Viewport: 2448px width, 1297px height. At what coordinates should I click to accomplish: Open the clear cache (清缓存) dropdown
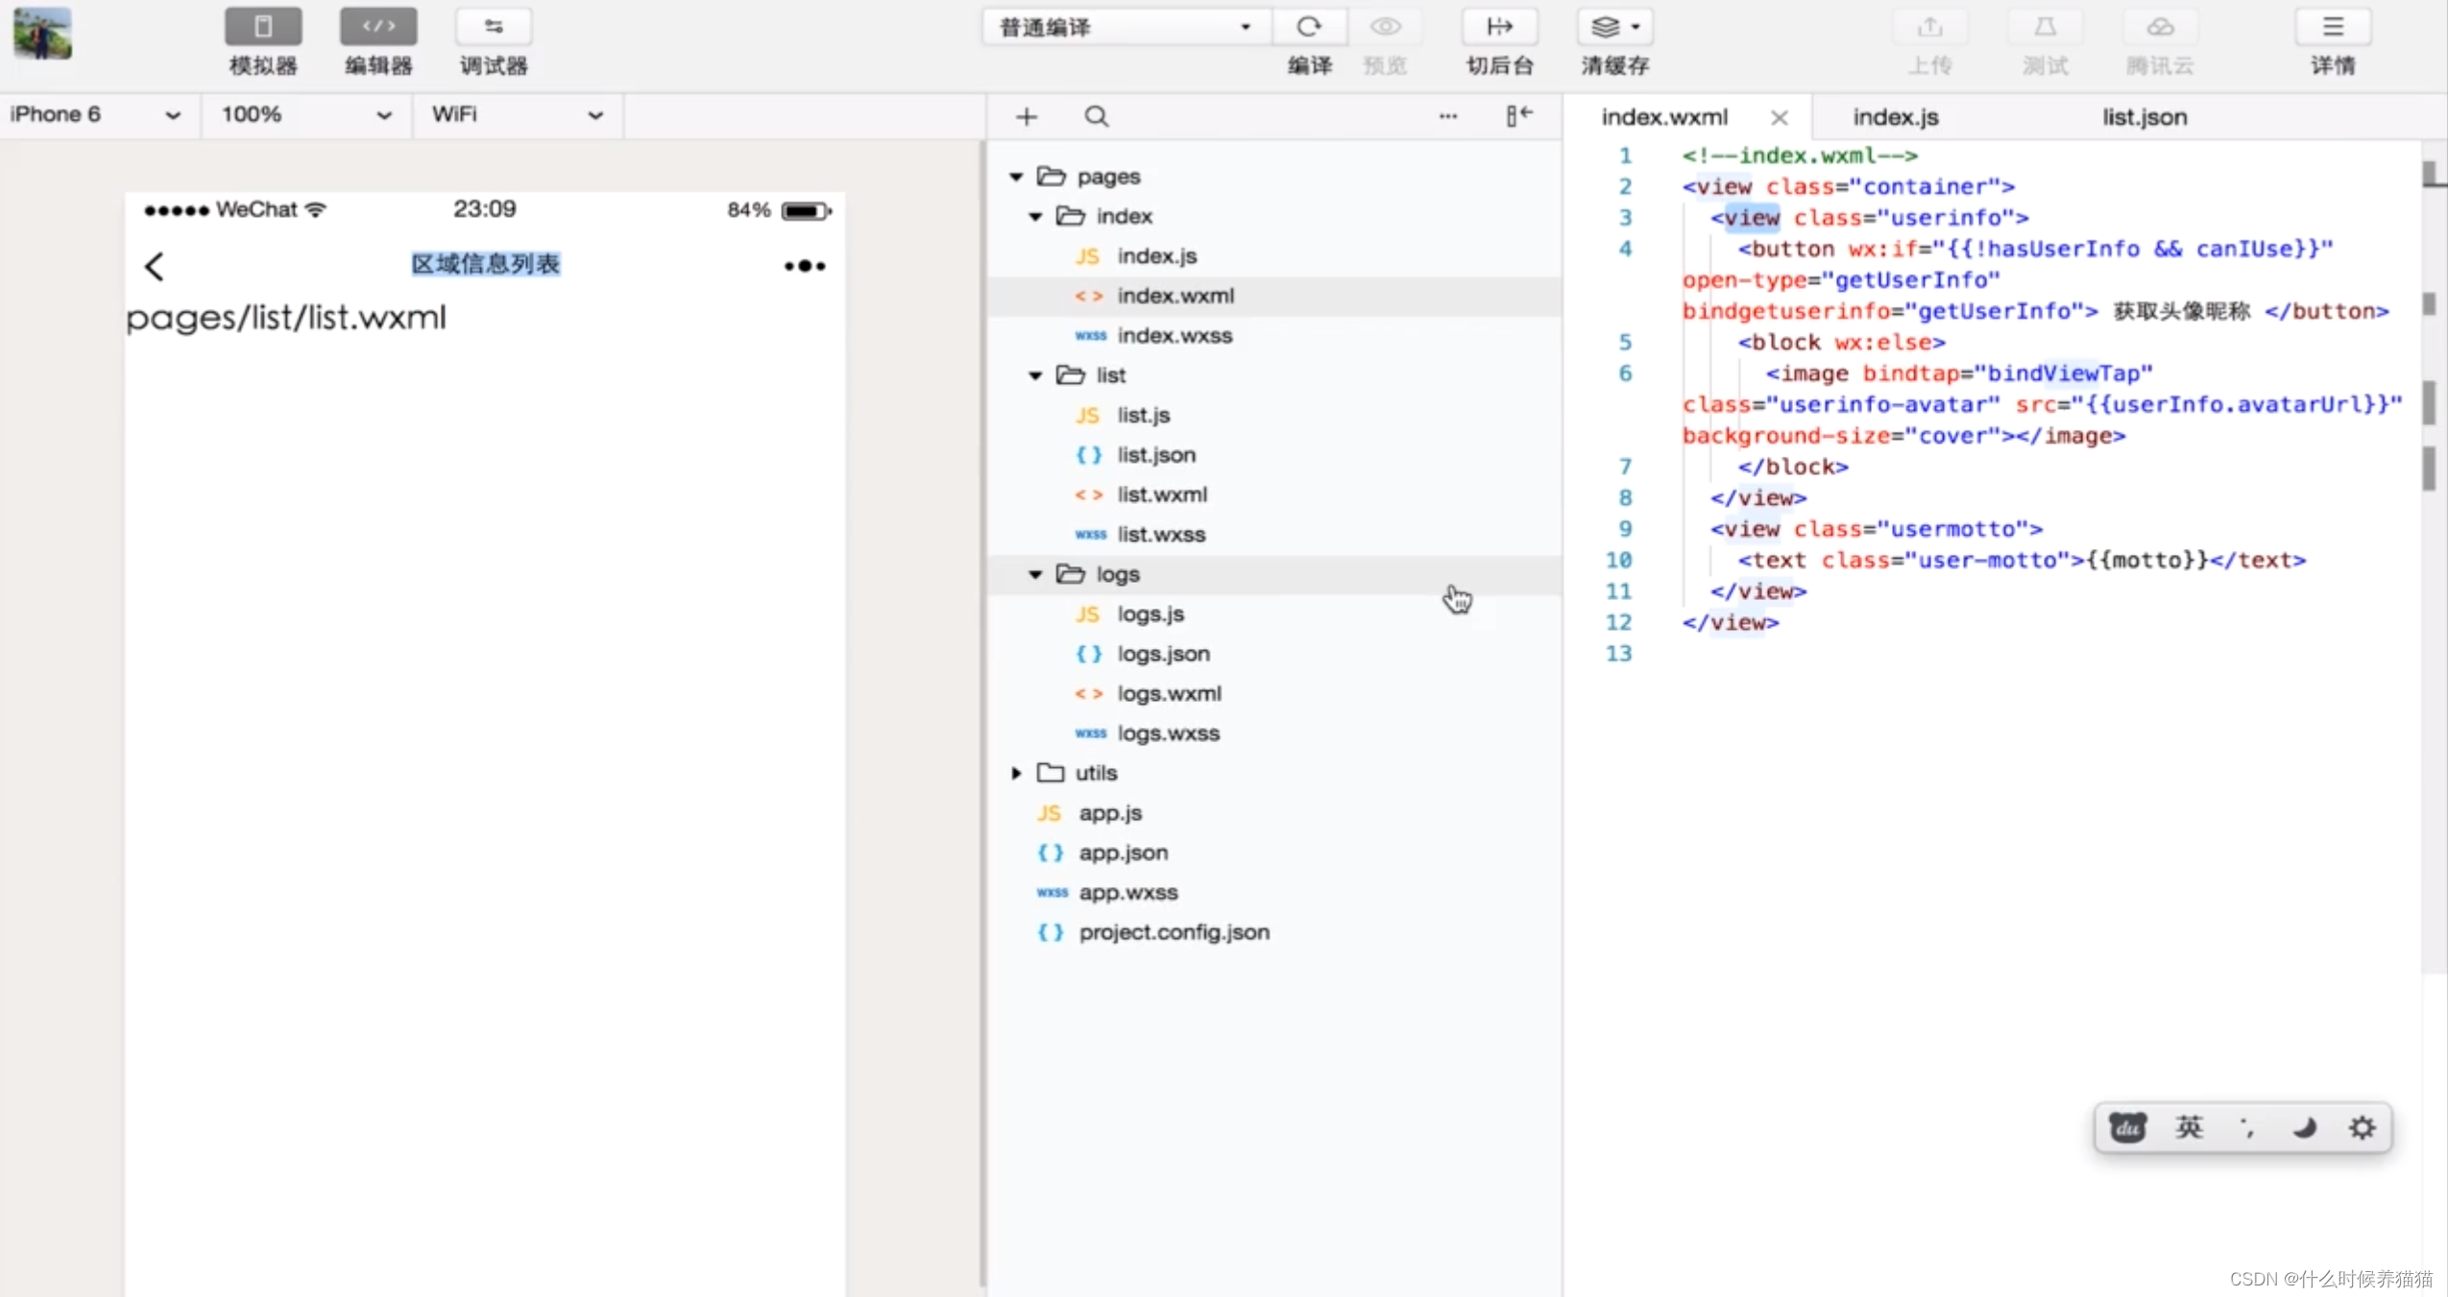(x=1615, y=27)
